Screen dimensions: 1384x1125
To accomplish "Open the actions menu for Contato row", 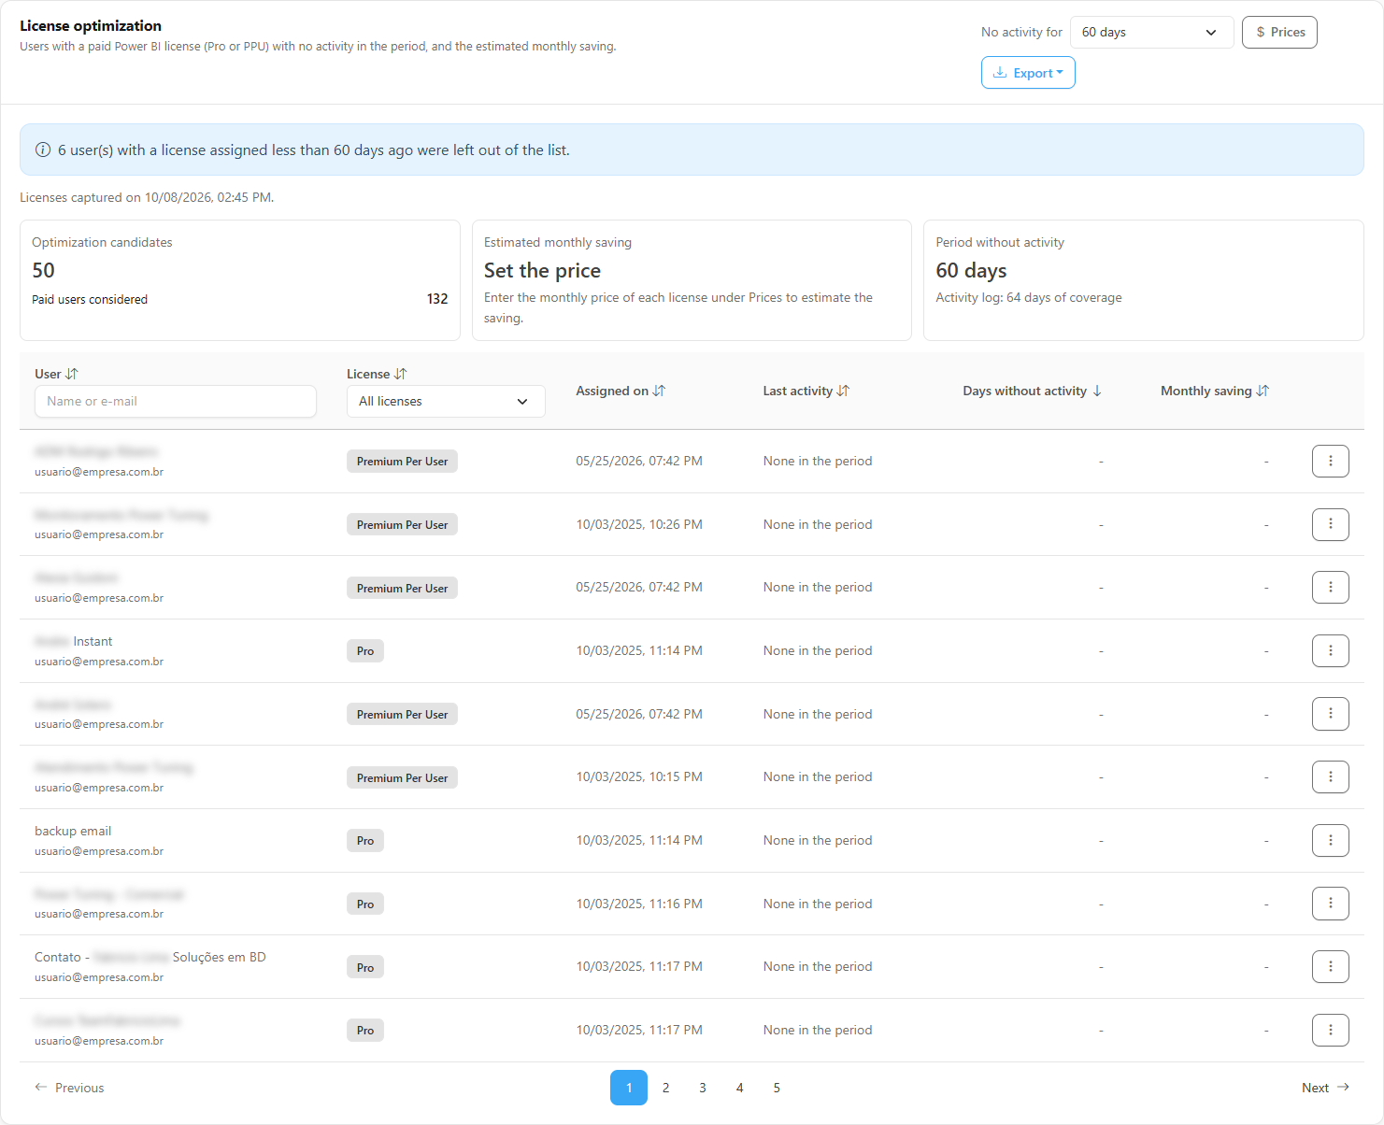I will (x=1331, y=966).
